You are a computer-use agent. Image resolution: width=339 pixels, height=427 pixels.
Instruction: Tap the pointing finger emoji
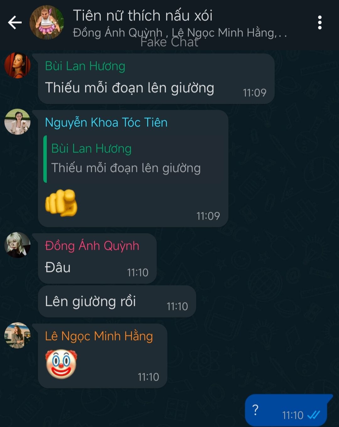[61, 203]
